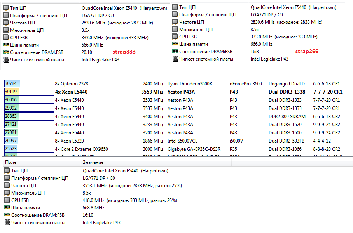The image size is (353, 233).
Task: Click the Значение column header
Action: [156, 162]
